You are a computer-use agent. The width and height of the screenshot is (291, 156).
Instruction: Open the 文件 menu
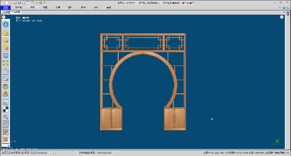pyautogui.click(x=5, y=8)
